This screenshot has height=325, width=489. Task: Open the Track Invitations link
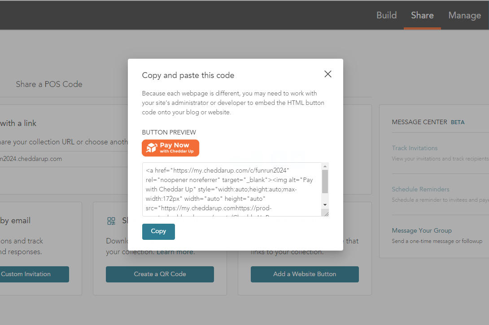click(415, 148)
